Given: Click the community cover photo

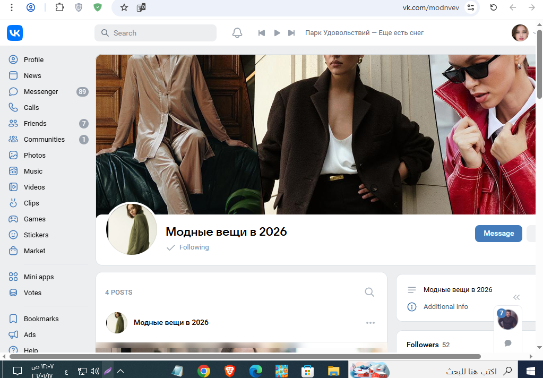Looking at the screenshot, I should [316, 134].
